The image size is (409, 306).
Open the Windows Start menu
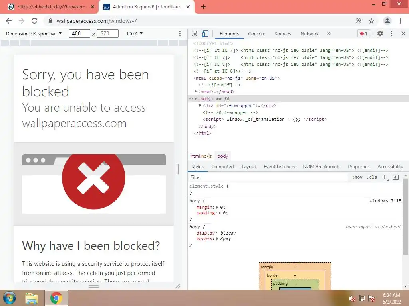click(x=10, y=298)
